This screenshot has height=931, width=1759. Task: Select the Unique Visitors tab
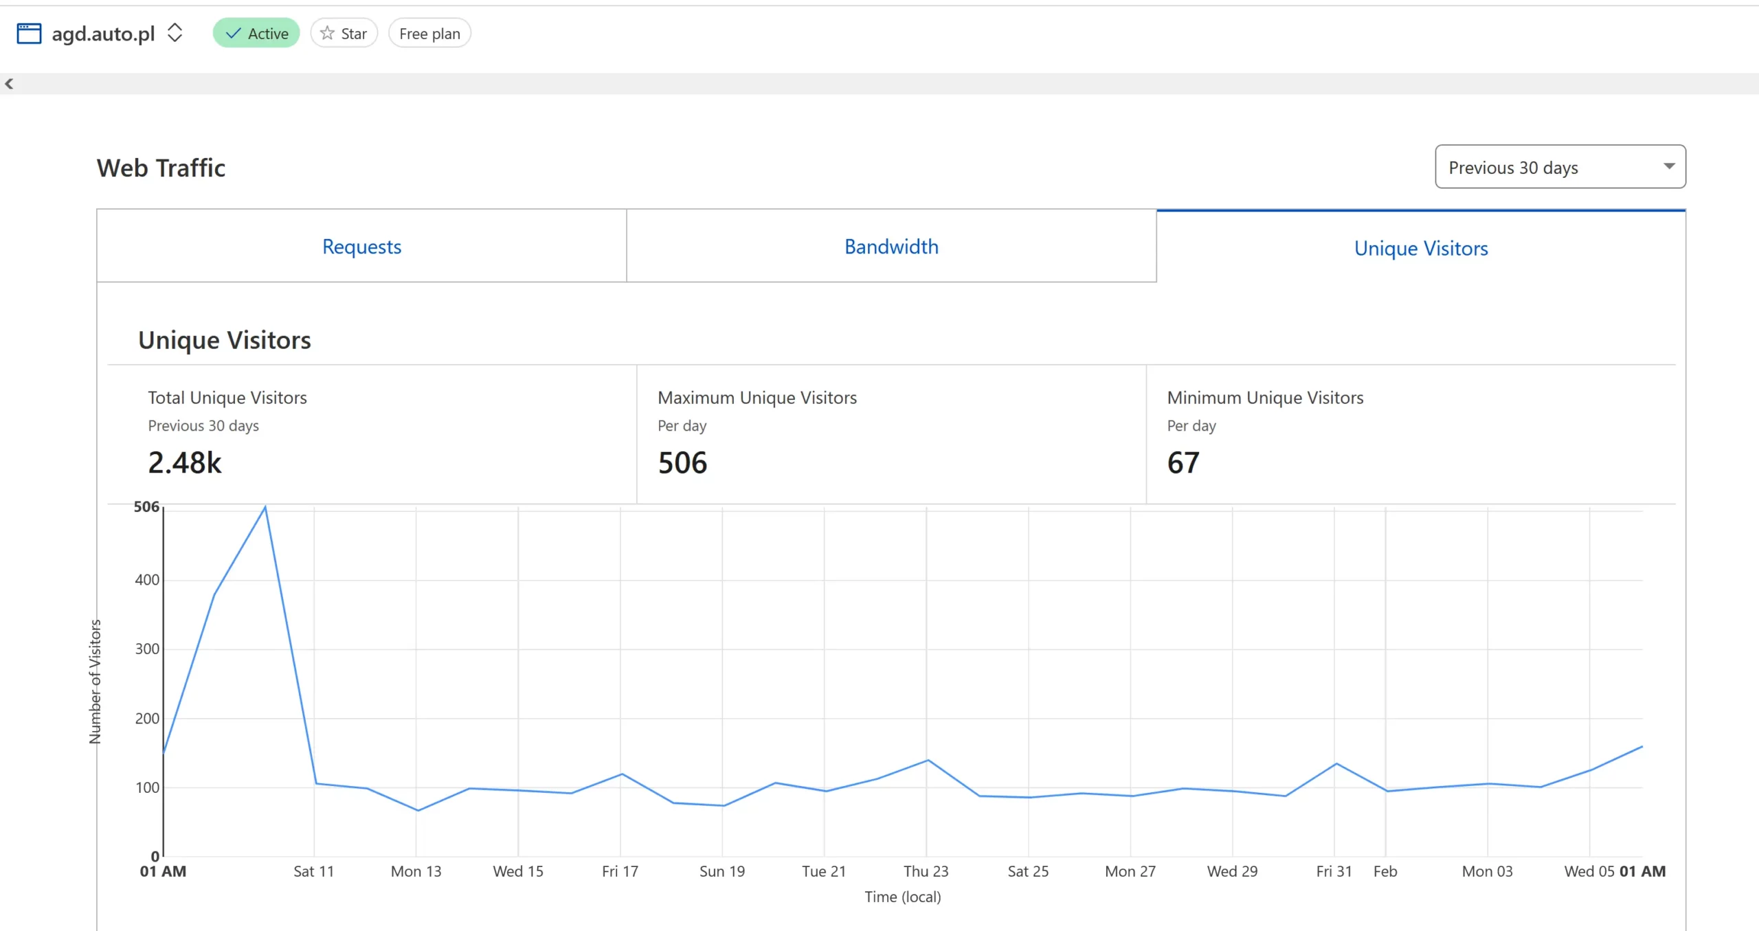pyautogui.click(x=1421, y=247)
